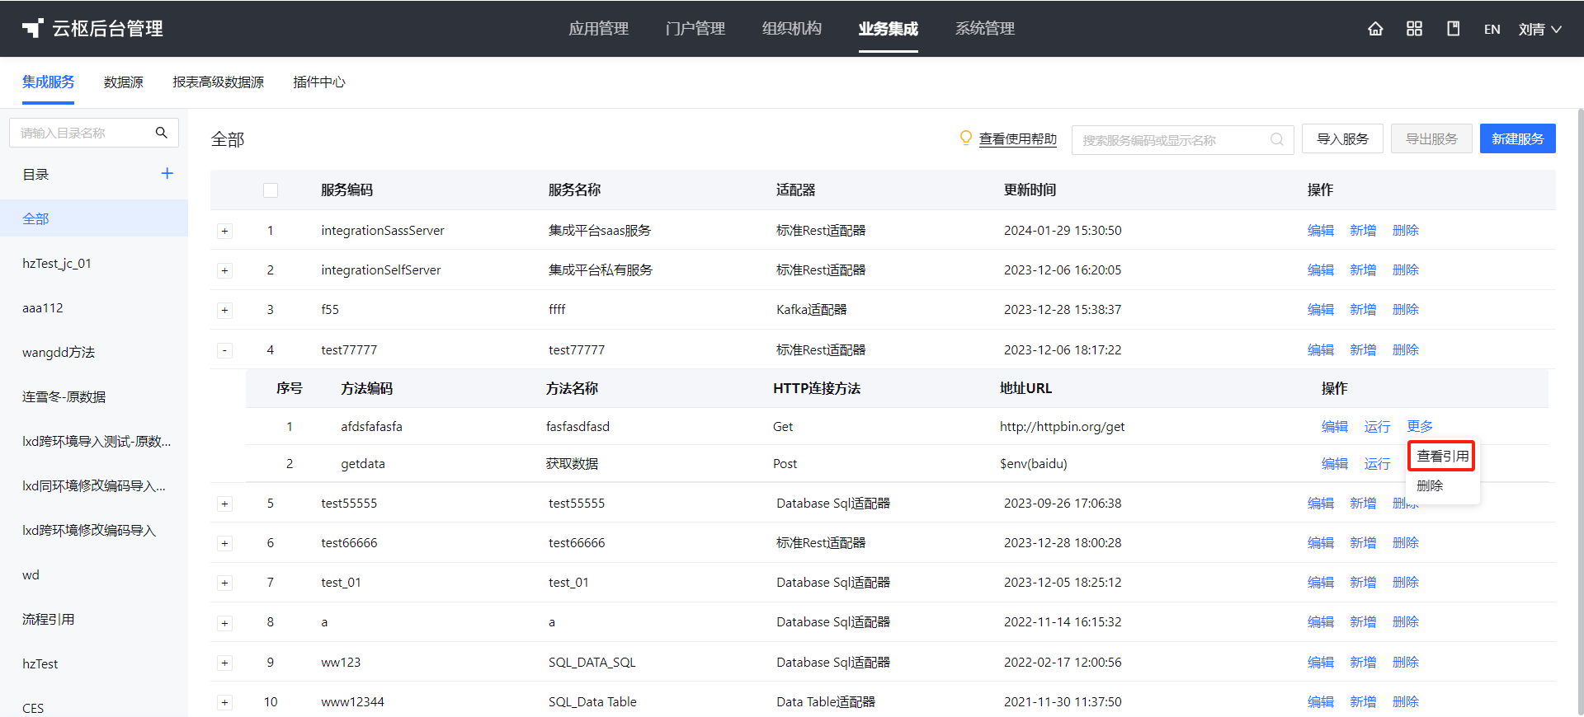Click the http://httpbin.org/get URL cell

(x=1062, y=426)
